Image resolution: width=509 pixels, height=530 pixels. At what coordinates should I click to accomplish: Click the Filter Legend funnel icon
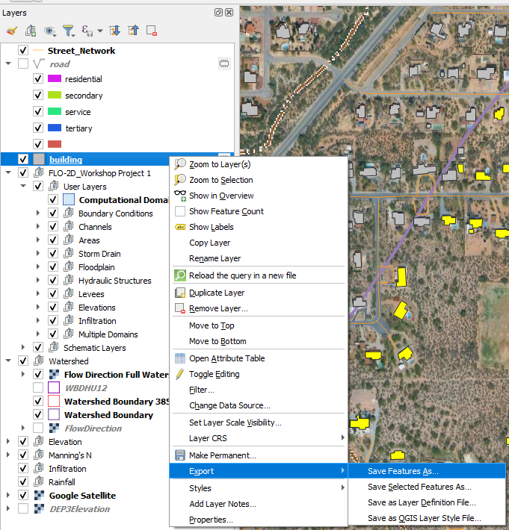[x=69, y=31]
